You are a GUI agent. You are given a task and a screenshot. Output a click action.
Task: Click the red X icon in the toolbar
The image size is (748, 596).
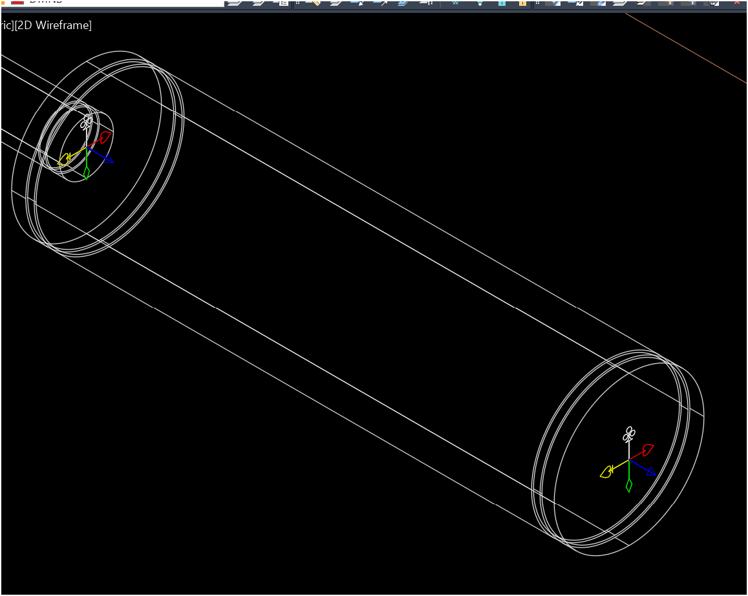pos(736,3)
